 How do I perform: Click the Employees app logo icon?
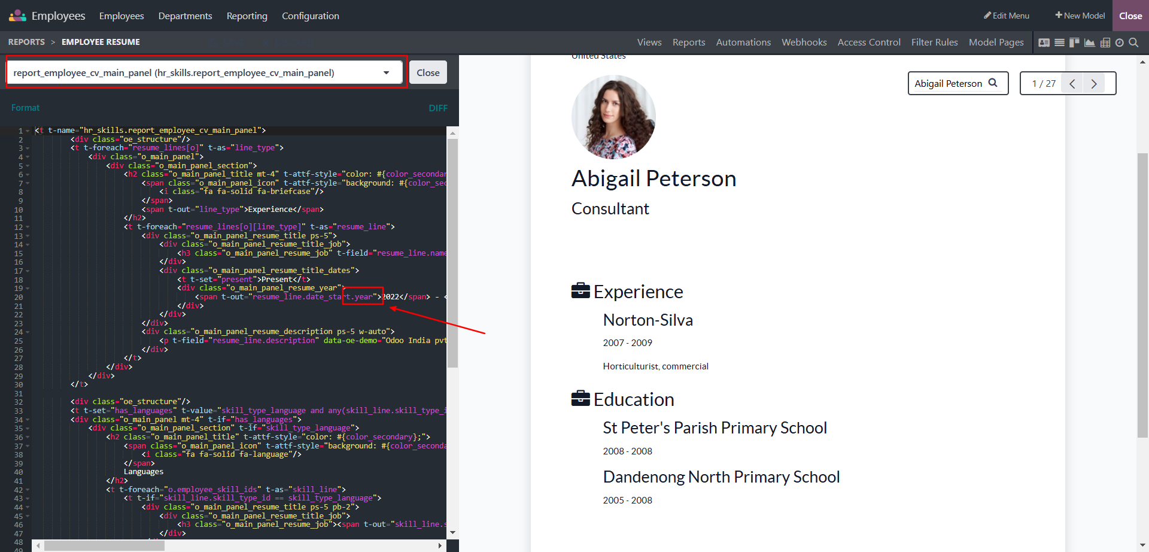pyautogui.click(x=17, y=16)
